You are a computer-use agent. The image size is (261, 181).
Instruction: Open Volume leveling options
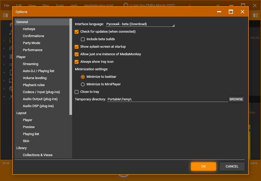point(42,78)
